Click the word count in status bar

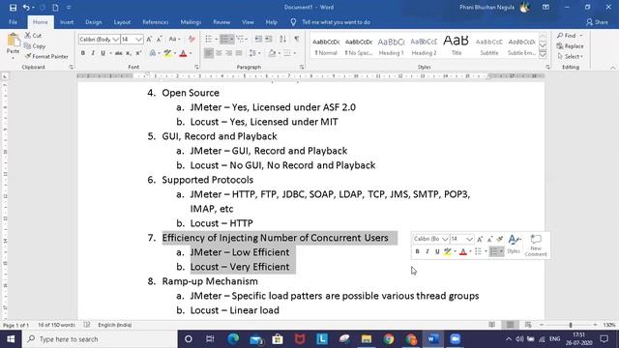click(56, 325)
